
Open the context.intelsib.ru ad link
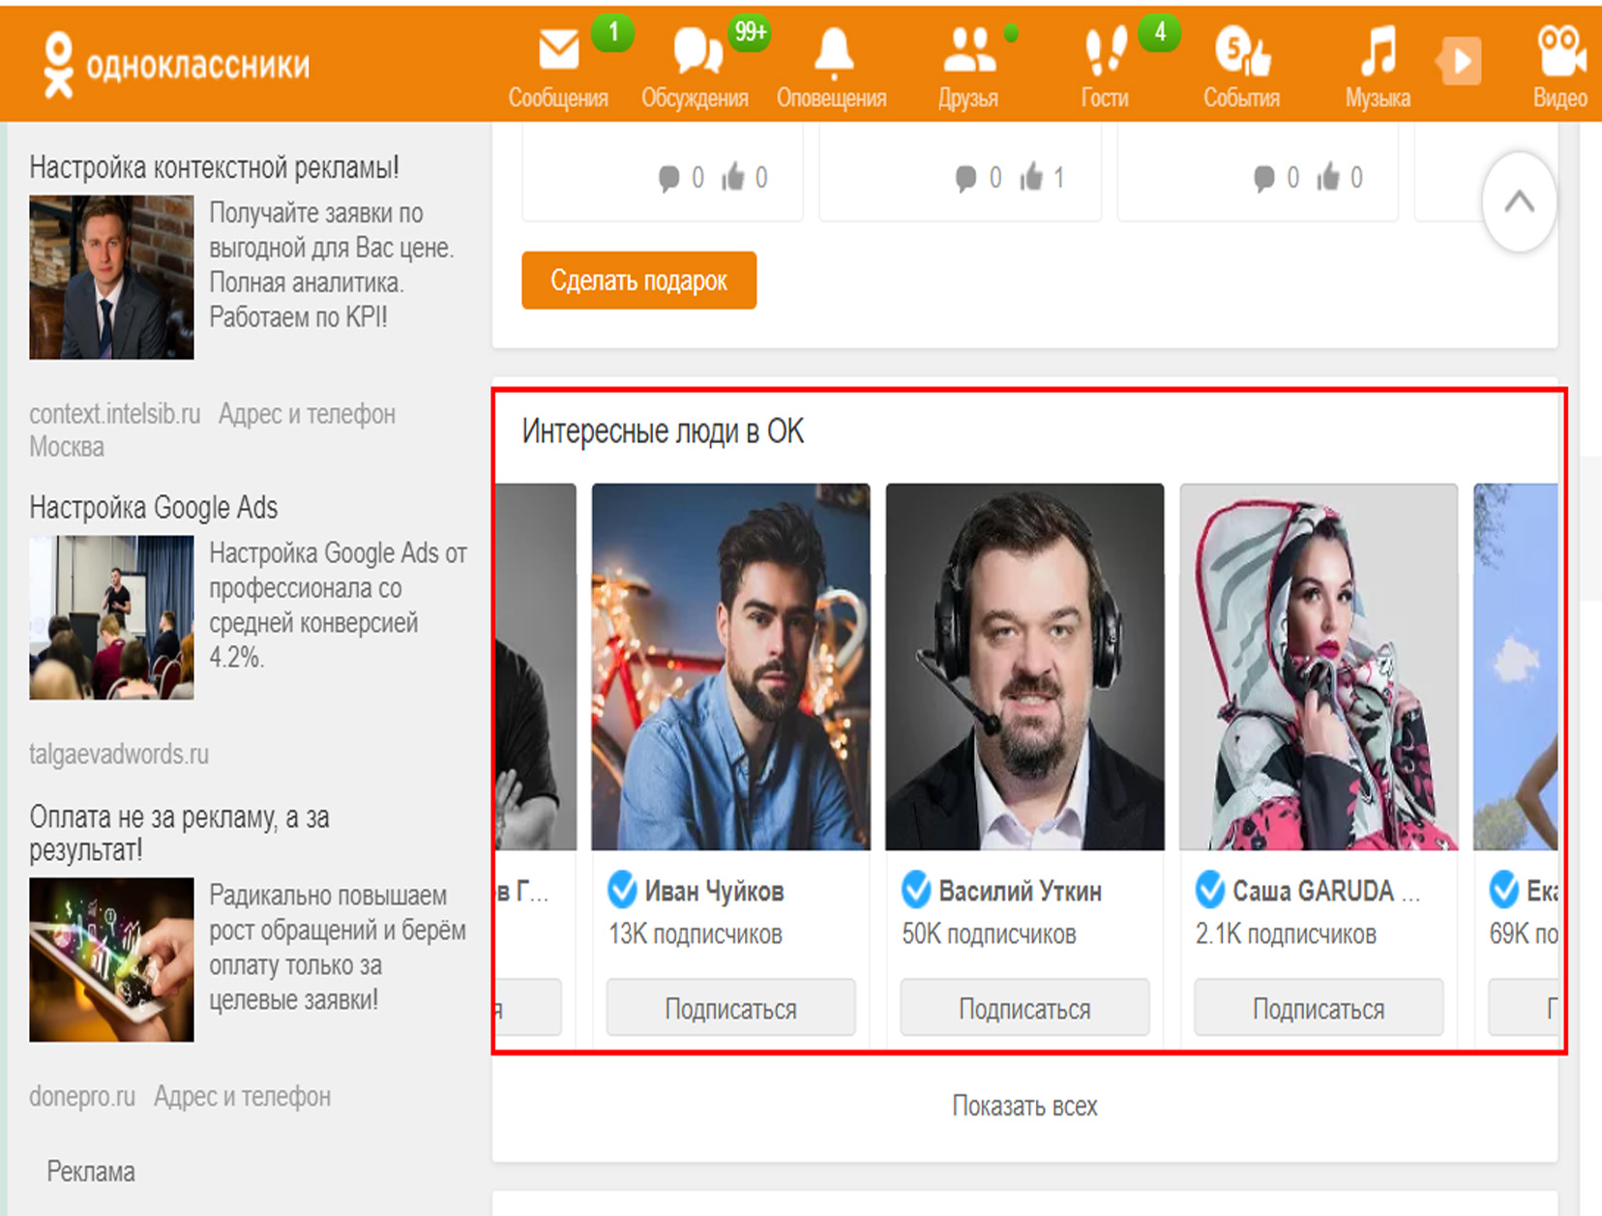[115, 414]
